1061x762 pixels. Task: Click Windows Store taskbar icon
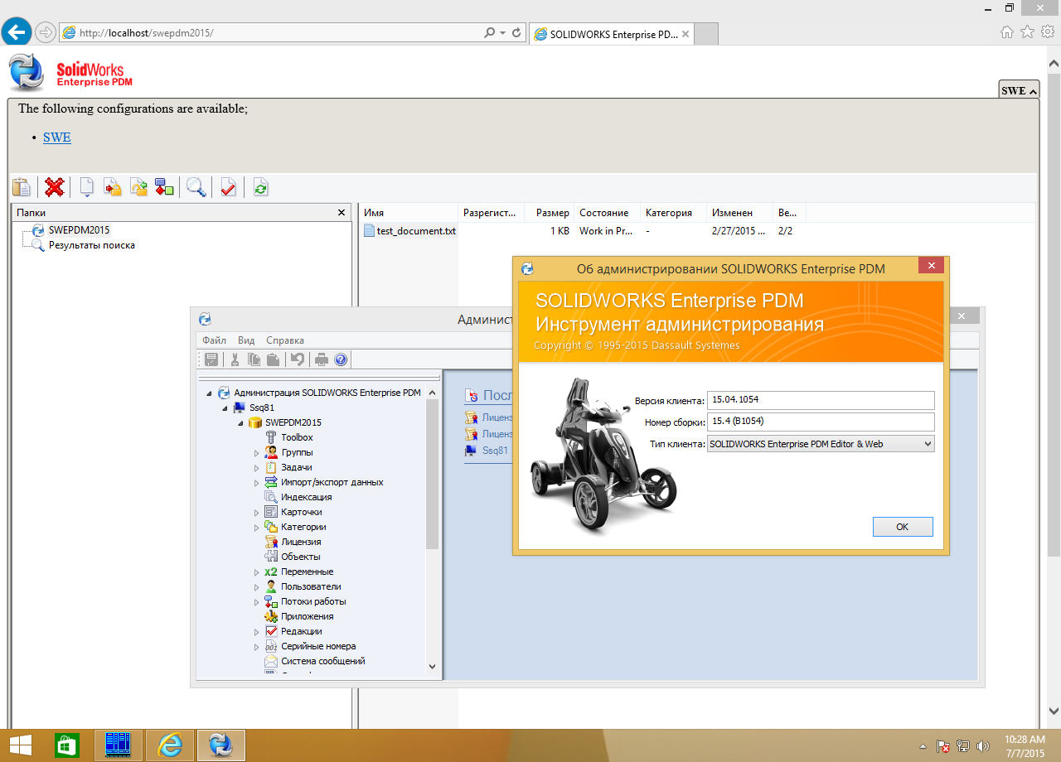[66, 745]
